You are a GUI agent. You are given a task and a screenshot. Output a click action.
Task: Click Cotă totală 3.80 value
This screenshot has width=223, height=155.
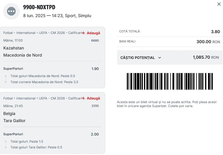pos(215,32)
